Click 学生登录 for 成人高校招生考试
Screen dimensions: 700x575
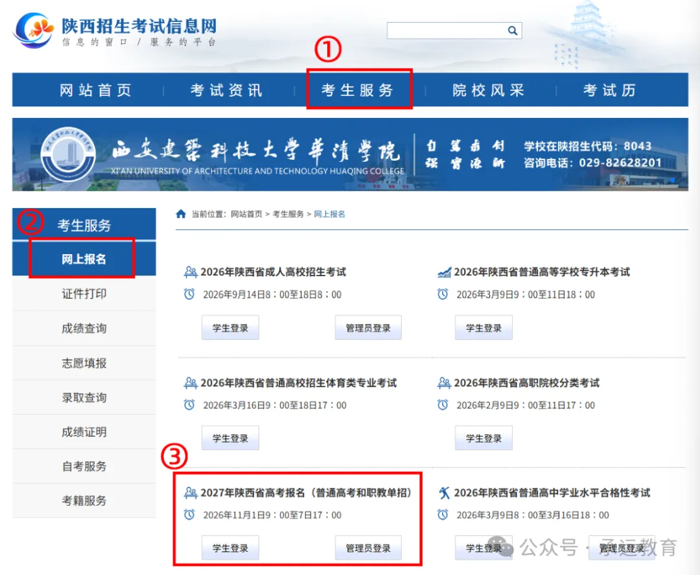(x=230, y=327)
